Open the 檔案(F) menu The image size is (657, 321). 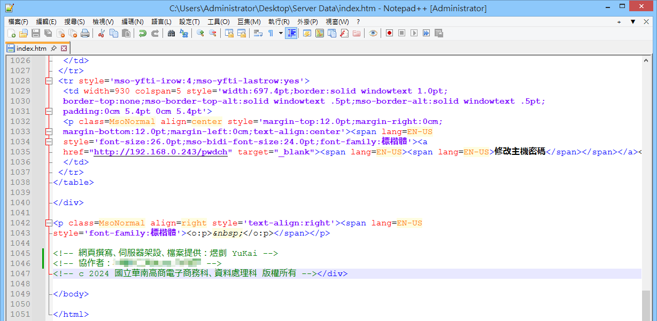(18, 22)
